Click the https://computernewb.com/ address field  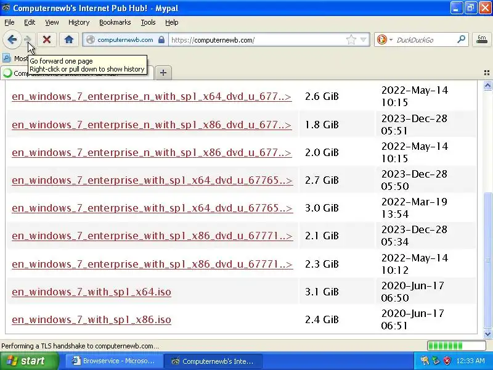[x=256, y=40]
